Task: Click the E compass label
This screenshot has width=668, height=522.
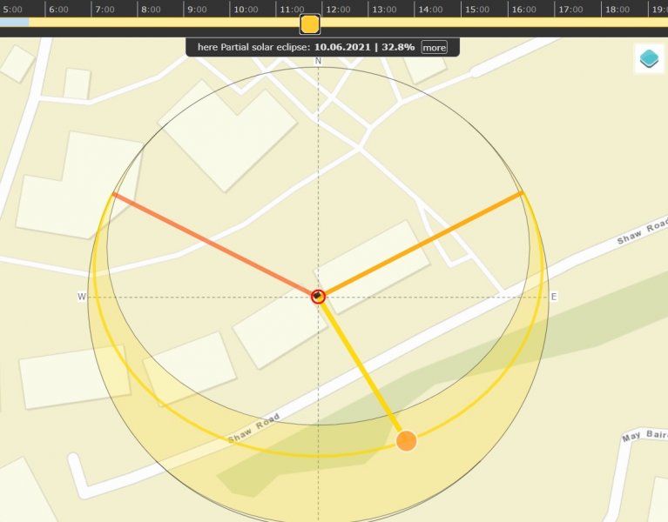Action: [554, 297]
